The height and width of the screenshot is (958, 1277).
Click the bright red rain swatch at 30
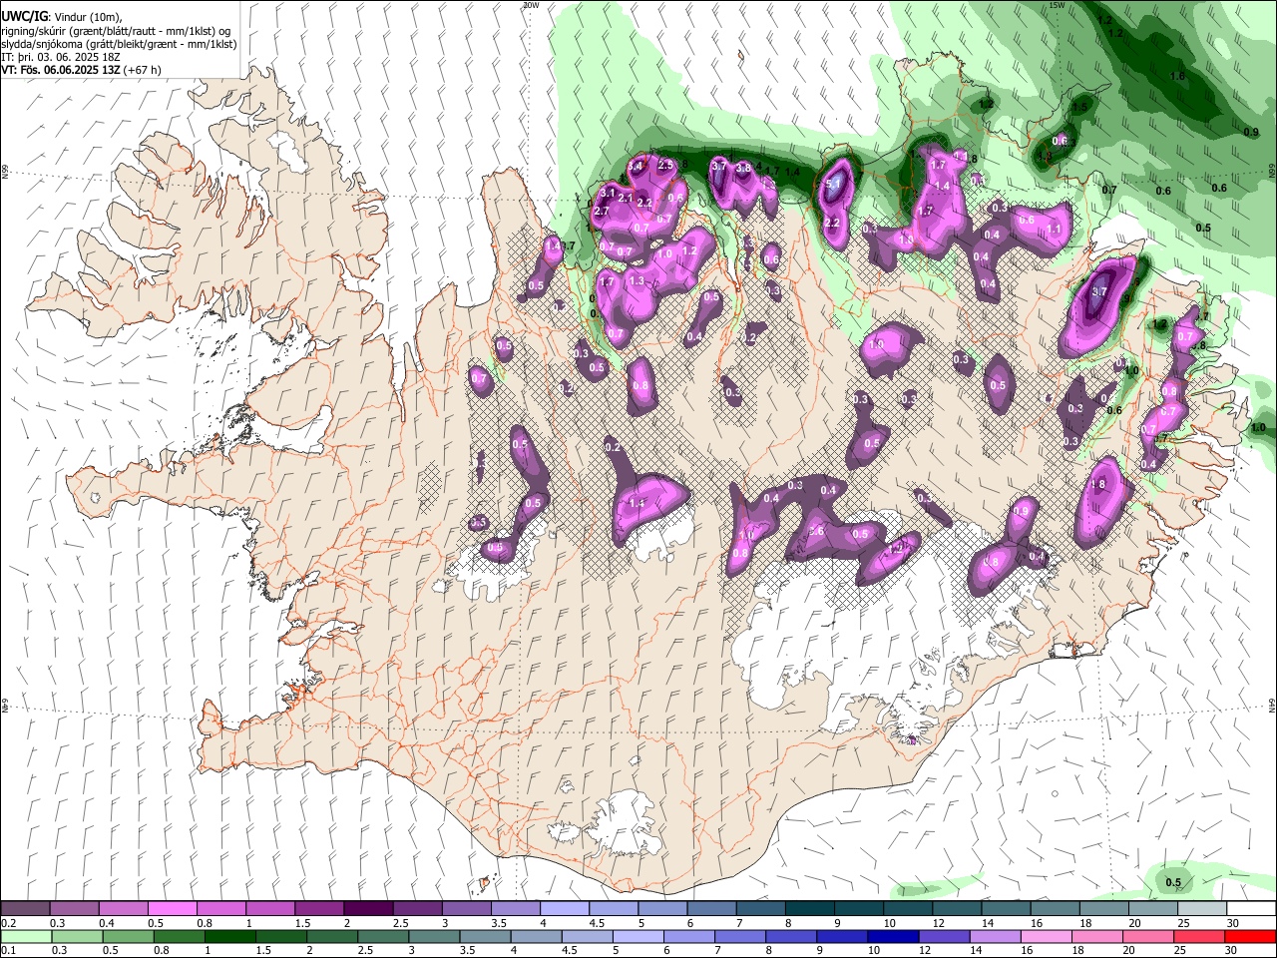pos(1250,937)
